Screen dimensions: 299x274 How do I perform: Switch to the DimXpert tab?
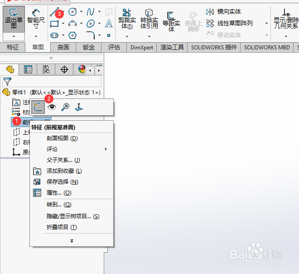click(142, 47)
